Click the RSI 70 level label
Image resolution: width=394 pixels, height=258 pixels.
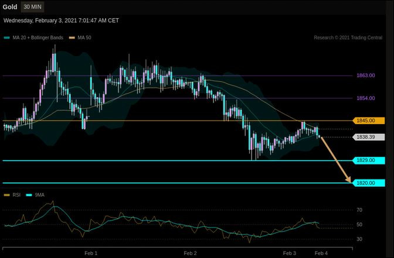[359, 210]
